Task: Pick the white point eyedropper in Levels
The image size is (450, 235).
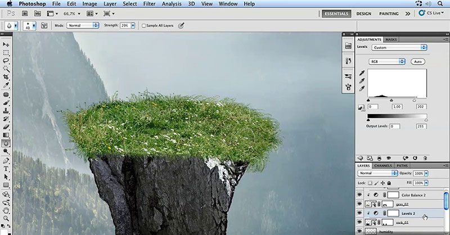Action: click(x=362, y=89)
